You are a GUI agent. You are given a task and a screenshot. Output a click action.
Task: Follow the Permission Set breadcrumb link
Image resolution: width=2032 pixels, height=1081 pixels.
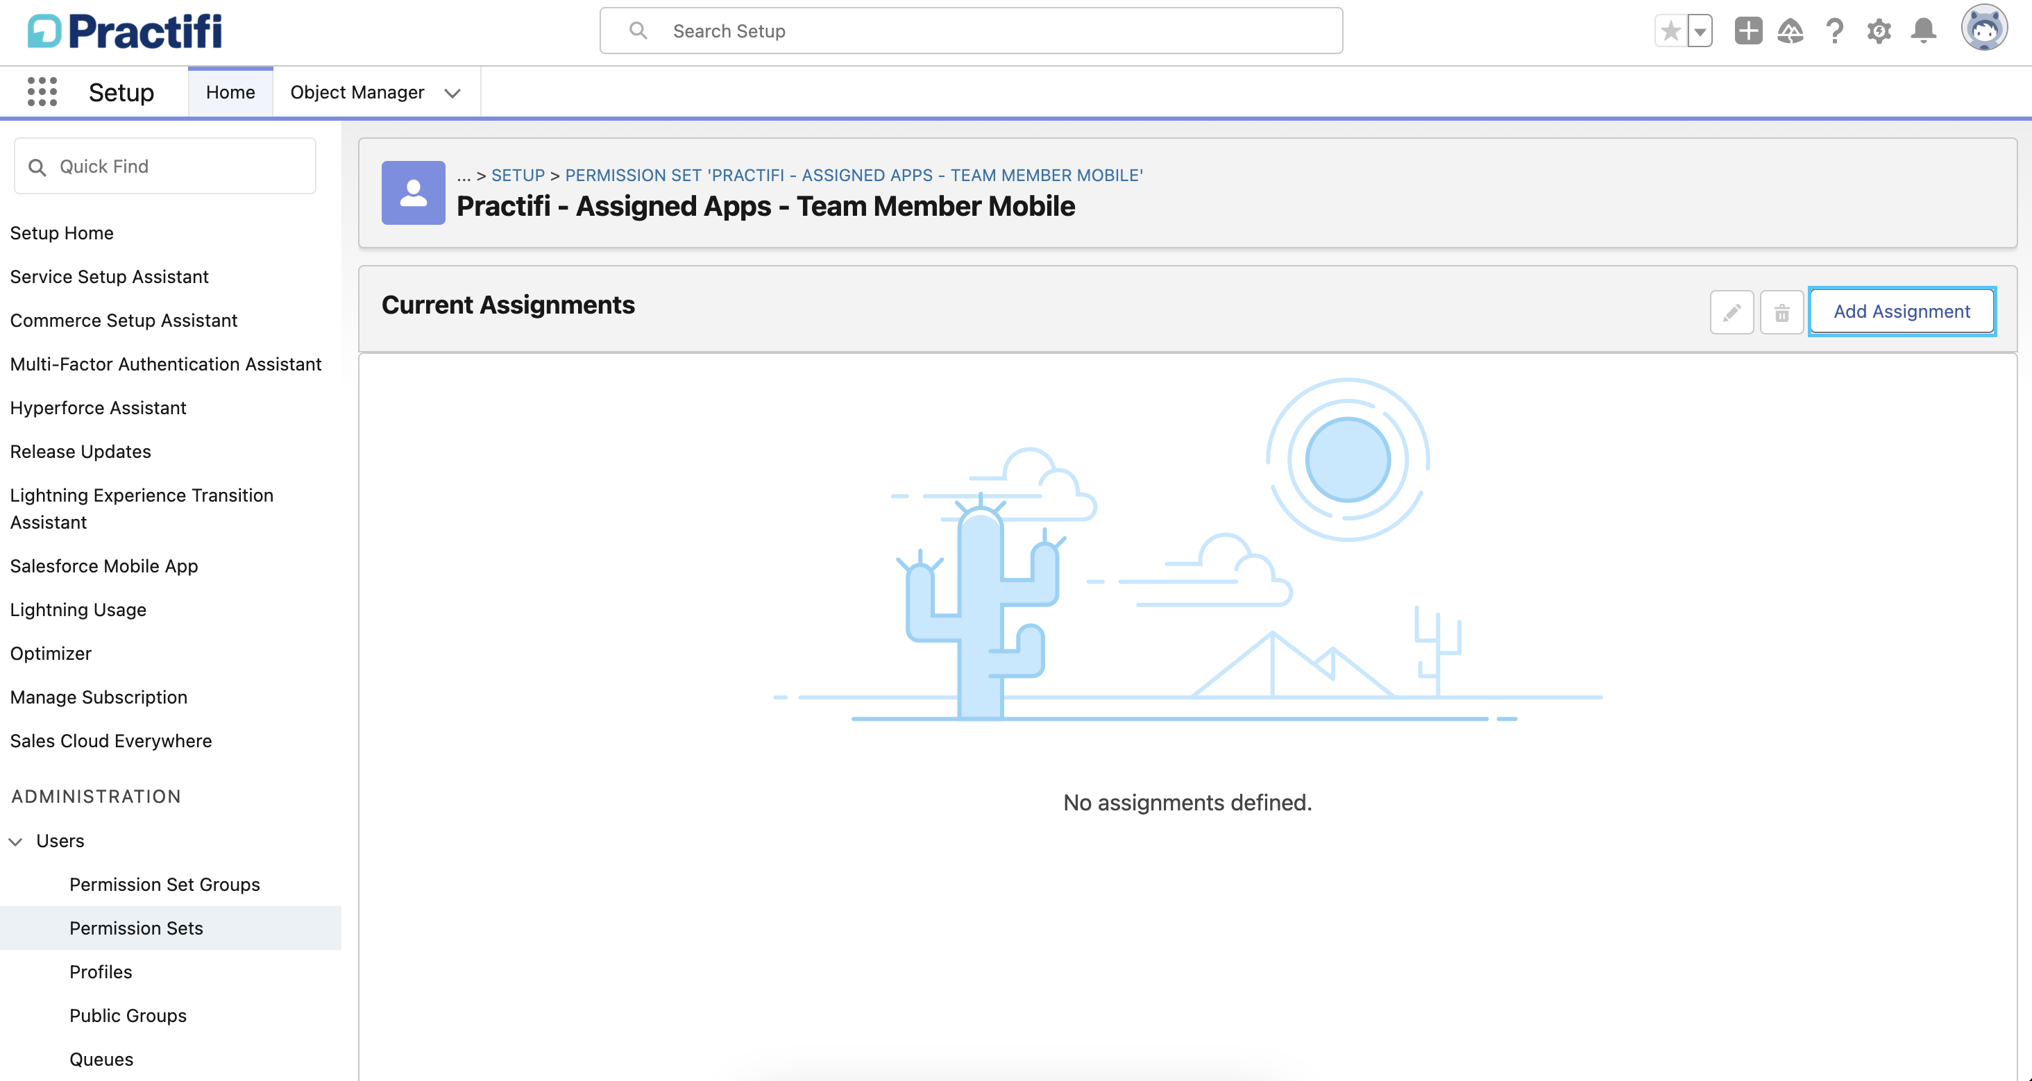click(854, 175)
